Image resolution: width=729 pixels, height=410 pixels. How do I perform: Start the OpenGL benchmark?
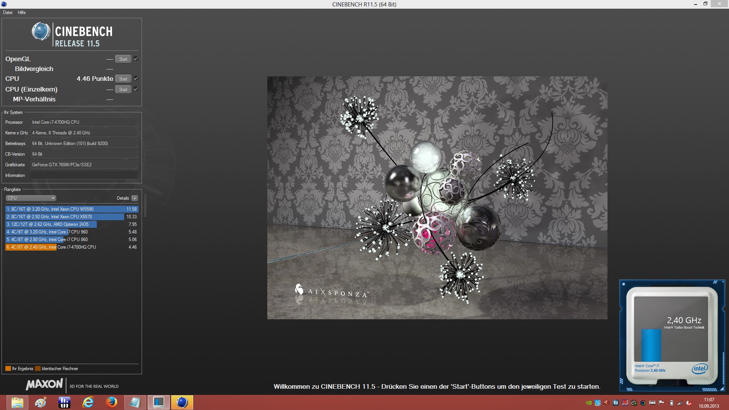(x=123, y=59)
